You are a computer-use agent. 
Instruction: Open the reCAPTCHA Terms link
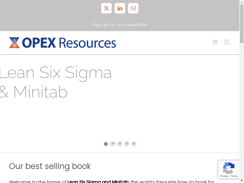(234, 176)
